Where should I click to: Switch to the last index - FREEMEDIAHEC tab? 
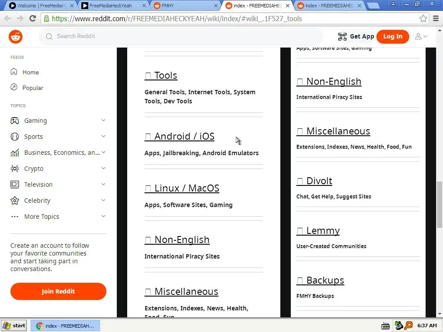pos(329,6)
